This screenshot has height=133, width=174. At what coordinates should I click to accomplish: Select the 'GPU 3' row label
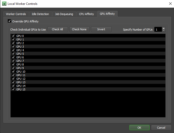point(20,47)
